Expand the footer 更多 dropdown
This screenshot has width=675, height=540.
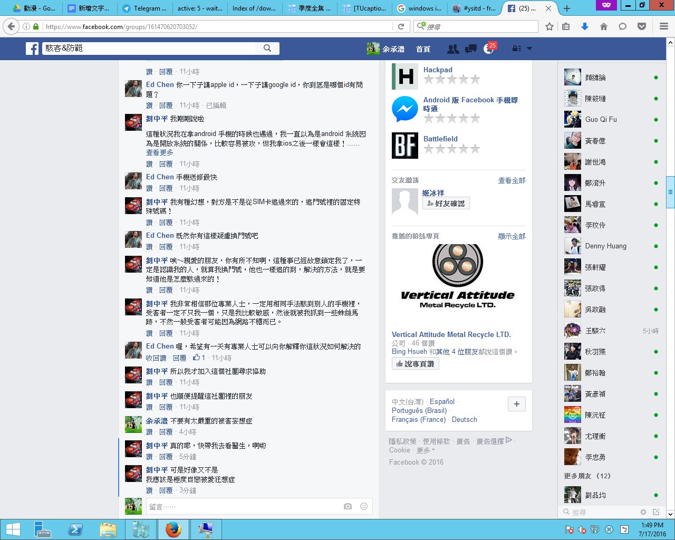[x=426, y=450]
